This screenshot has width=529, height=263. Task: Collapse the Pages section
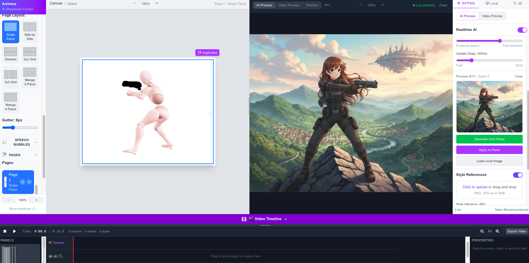(36, 155)
